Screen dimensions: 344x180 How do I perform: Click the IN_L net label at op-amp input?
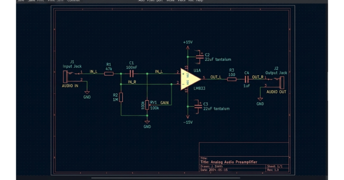pyautogui.click(x=159, y=72)
